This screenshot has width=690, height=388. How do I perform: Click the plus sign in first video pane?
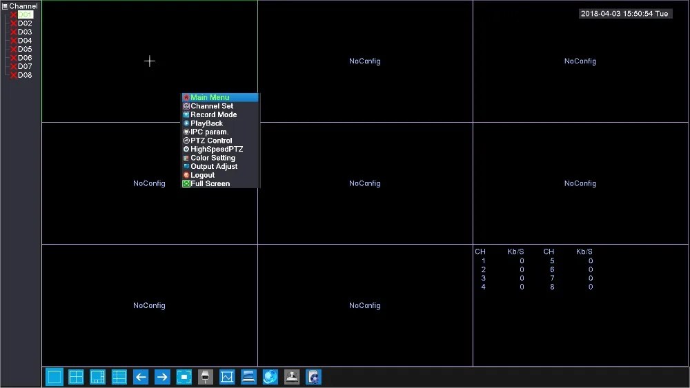tap(150, 61)
